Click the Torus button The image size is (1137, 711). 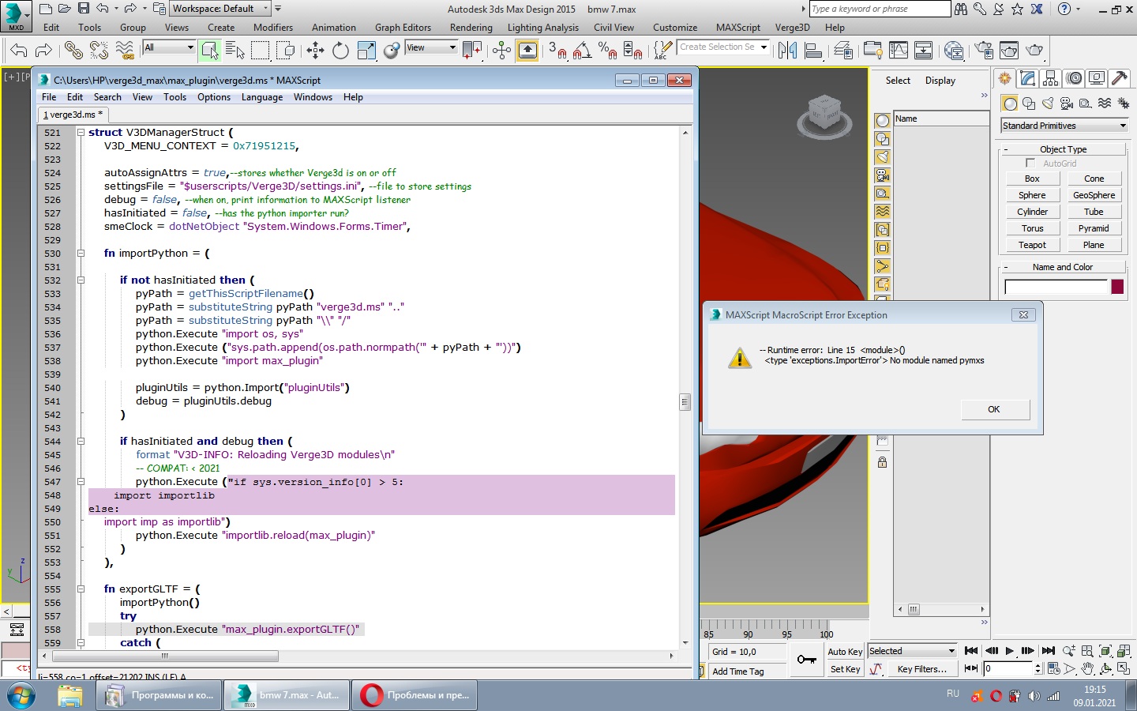(x=1032, y=228)
